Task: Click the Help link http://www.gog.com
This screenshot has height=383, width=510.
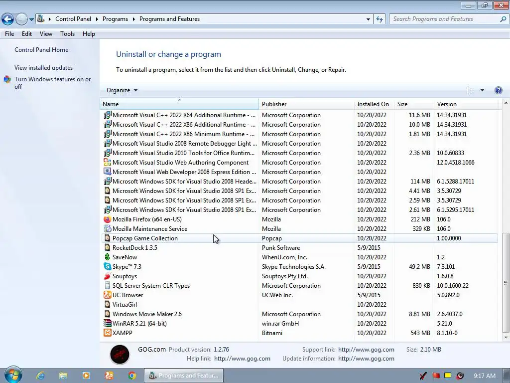Action: coord(242,359)
